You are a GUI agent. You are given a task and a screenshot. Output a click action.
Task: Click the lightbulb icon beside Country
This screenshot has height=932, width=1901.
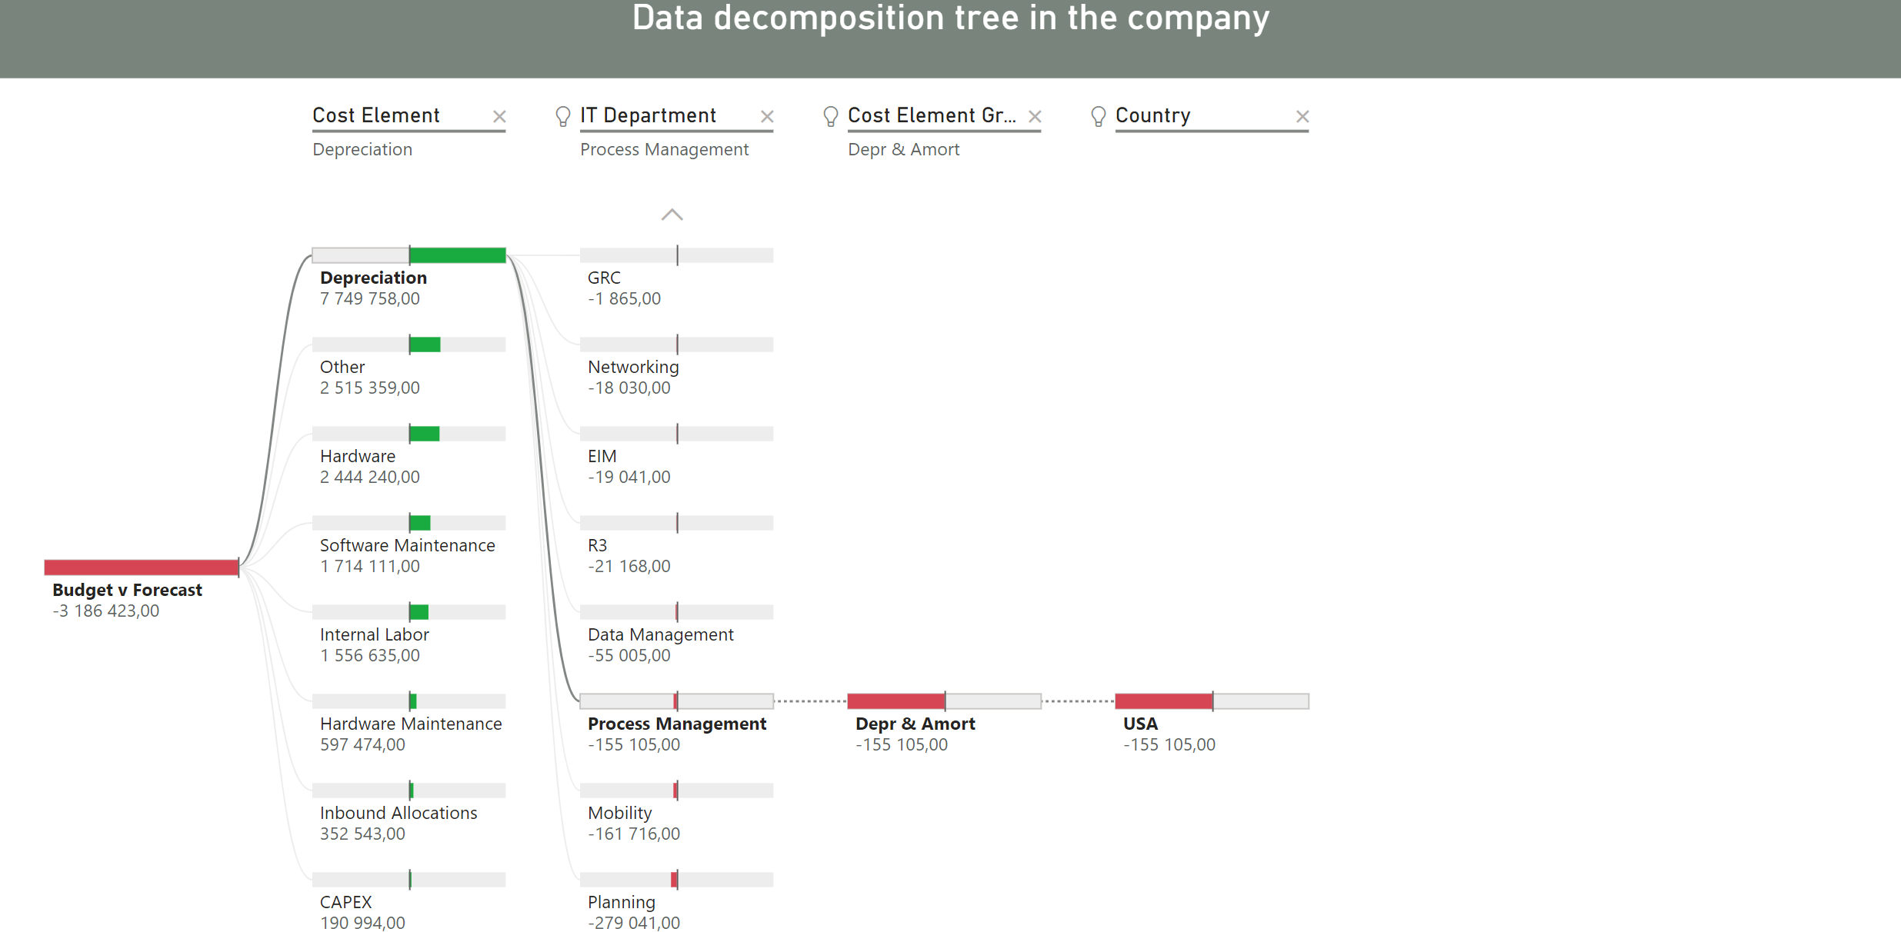pos(1097,116)
